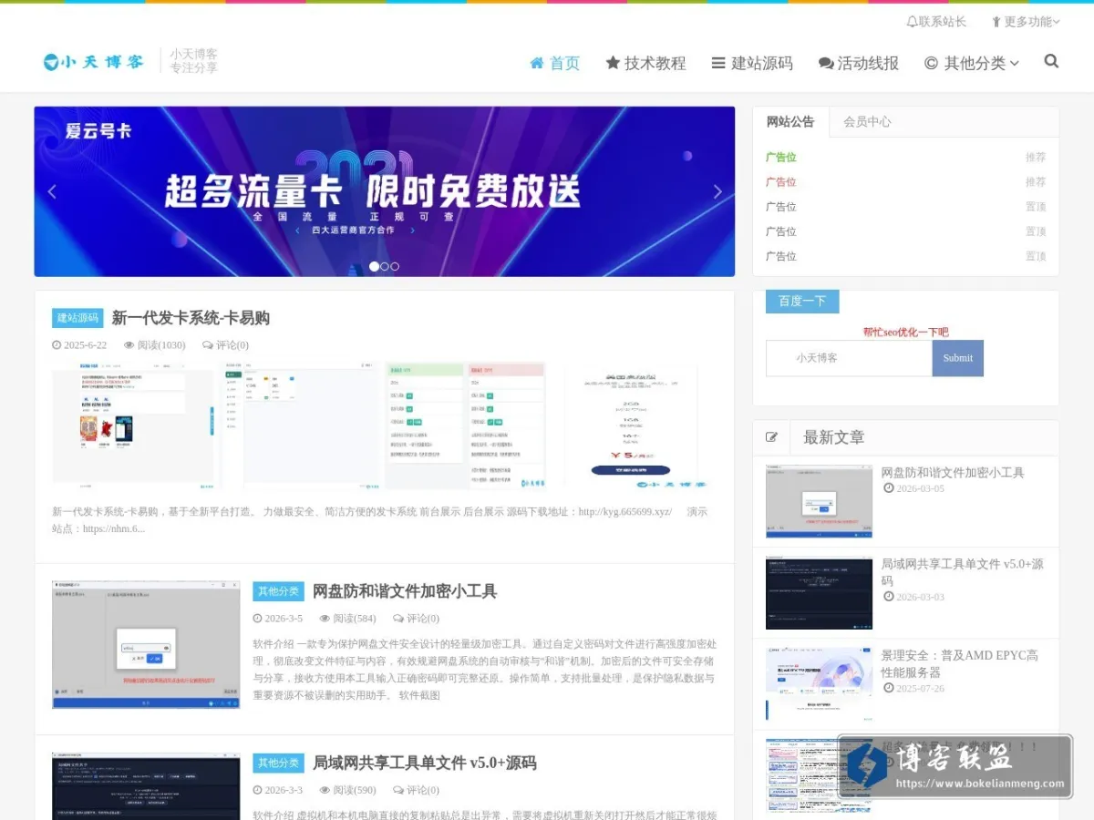Open sidebar thumbnail for 局域网共享工具单文件

pyautogui.click(x=819, y=593)
